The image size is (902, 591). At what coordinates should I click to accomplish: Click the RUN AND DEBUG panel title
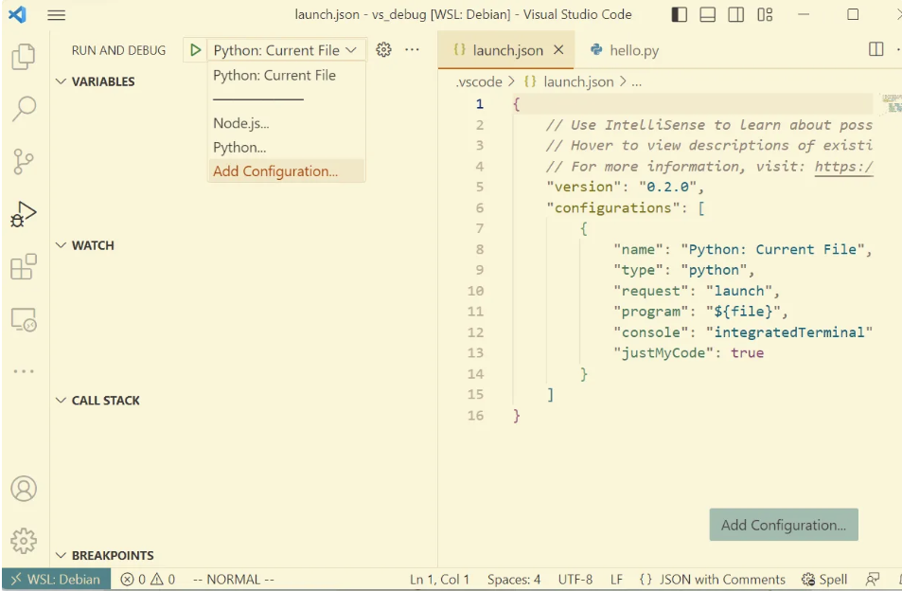coord(118,50)
